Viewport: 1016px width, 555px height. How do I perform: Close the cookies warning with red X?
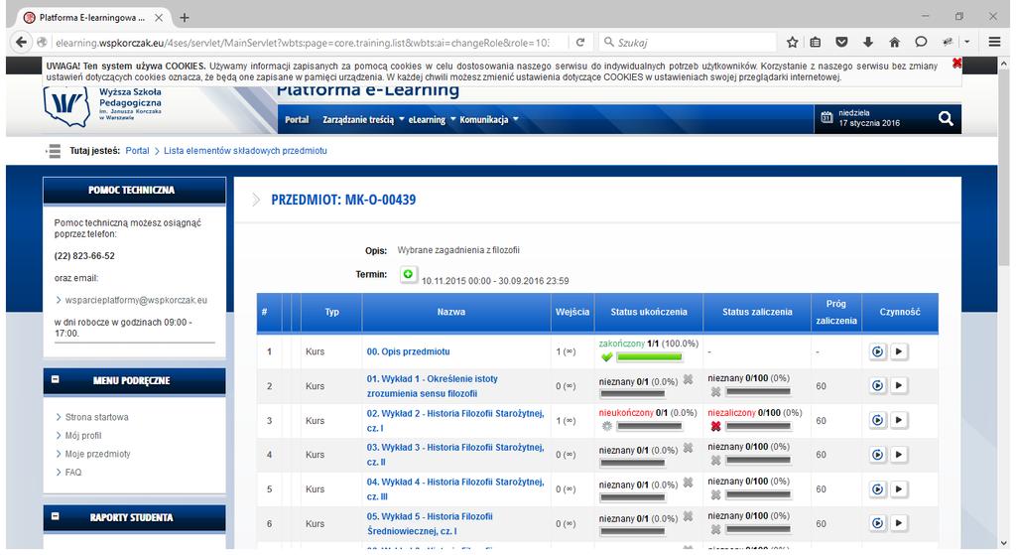pos(956,63)
